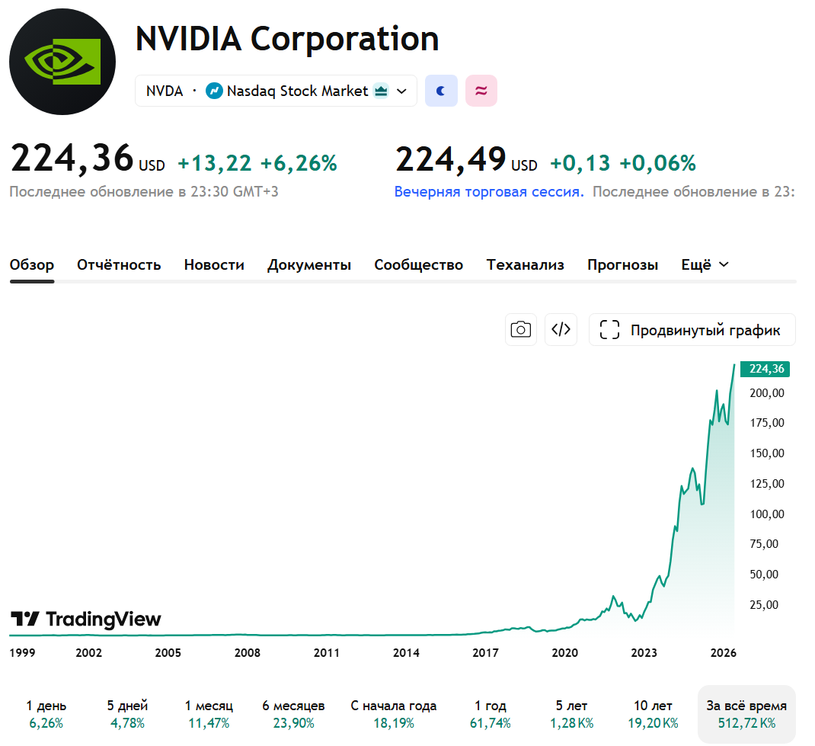
Task: Expand the NVDA exchange dropdown chevron
Action: point(401,91)
